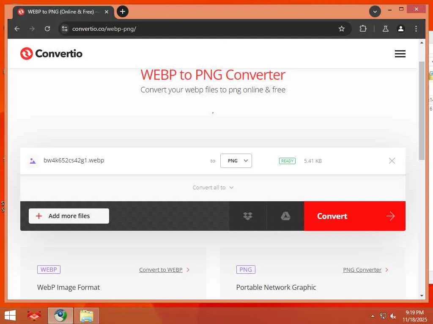Open Chrome Labs flask icon
Viewport: 433px width, 324px height.
tap(386, 29)
